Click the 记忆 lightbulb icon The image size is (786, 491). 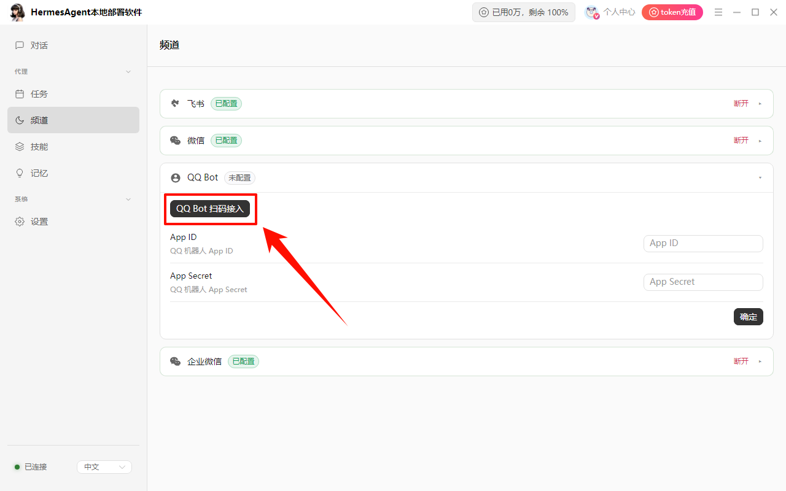20,173
